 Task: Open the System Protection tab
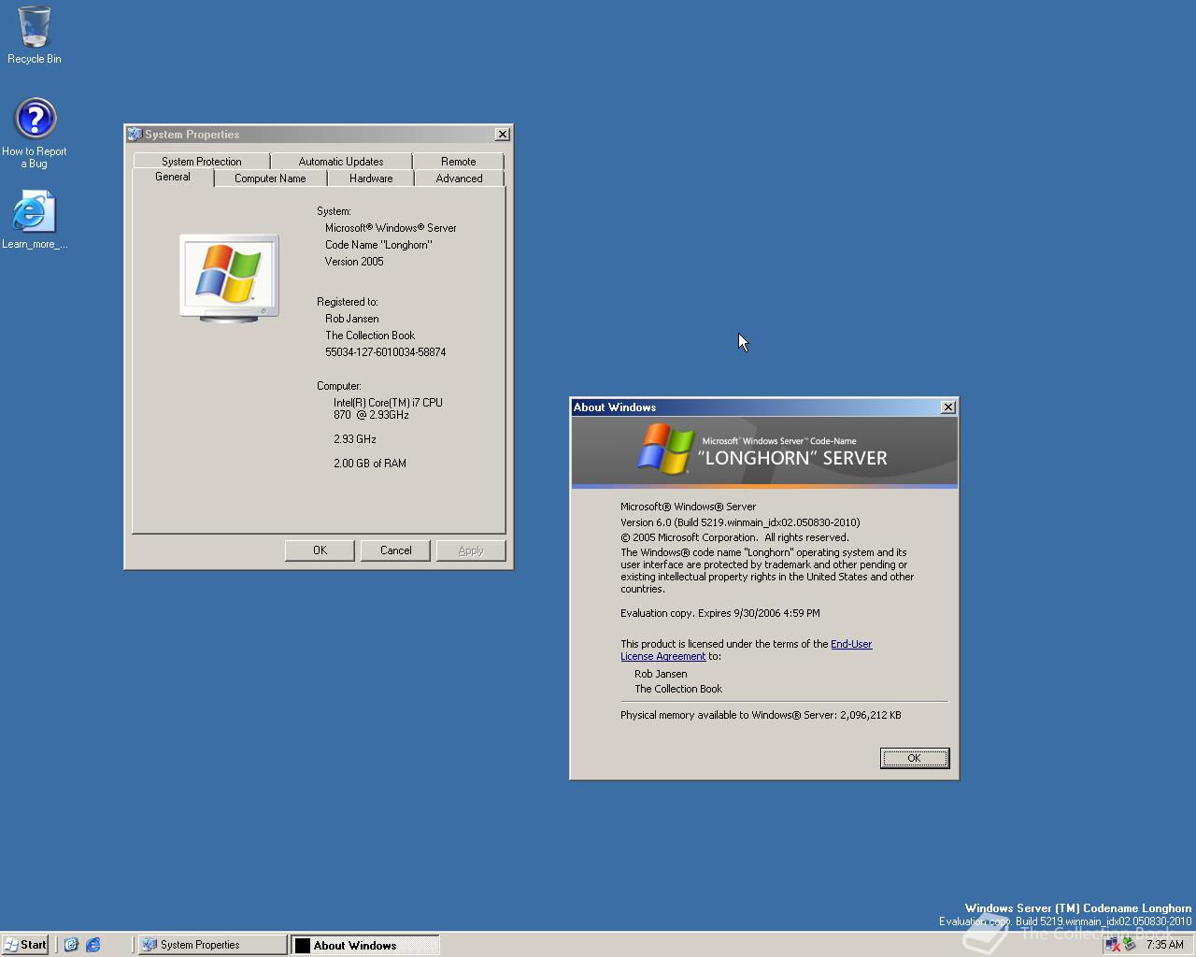tap(201, 162)
